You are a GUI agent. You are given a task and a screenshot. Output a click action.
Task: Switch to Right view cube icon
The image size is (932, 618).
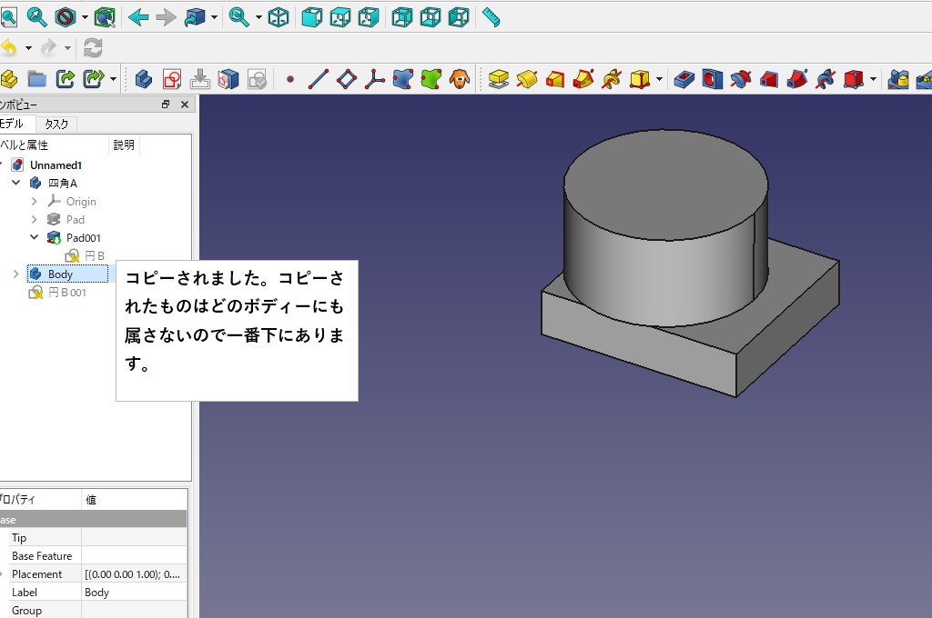click(369, 17)
